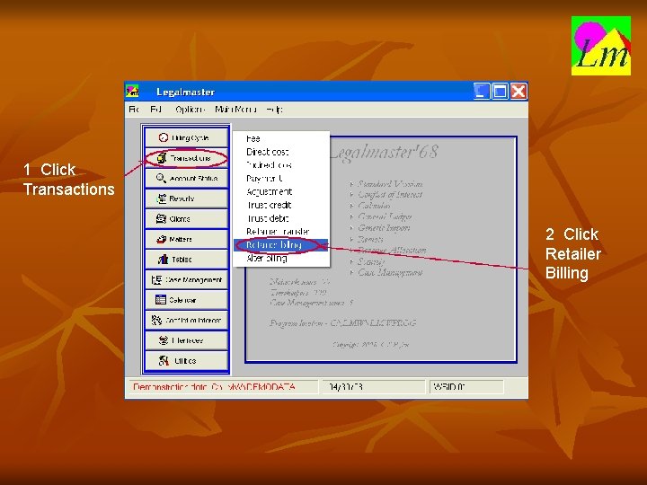Minimize the Legalmaster window

[482, 91]
